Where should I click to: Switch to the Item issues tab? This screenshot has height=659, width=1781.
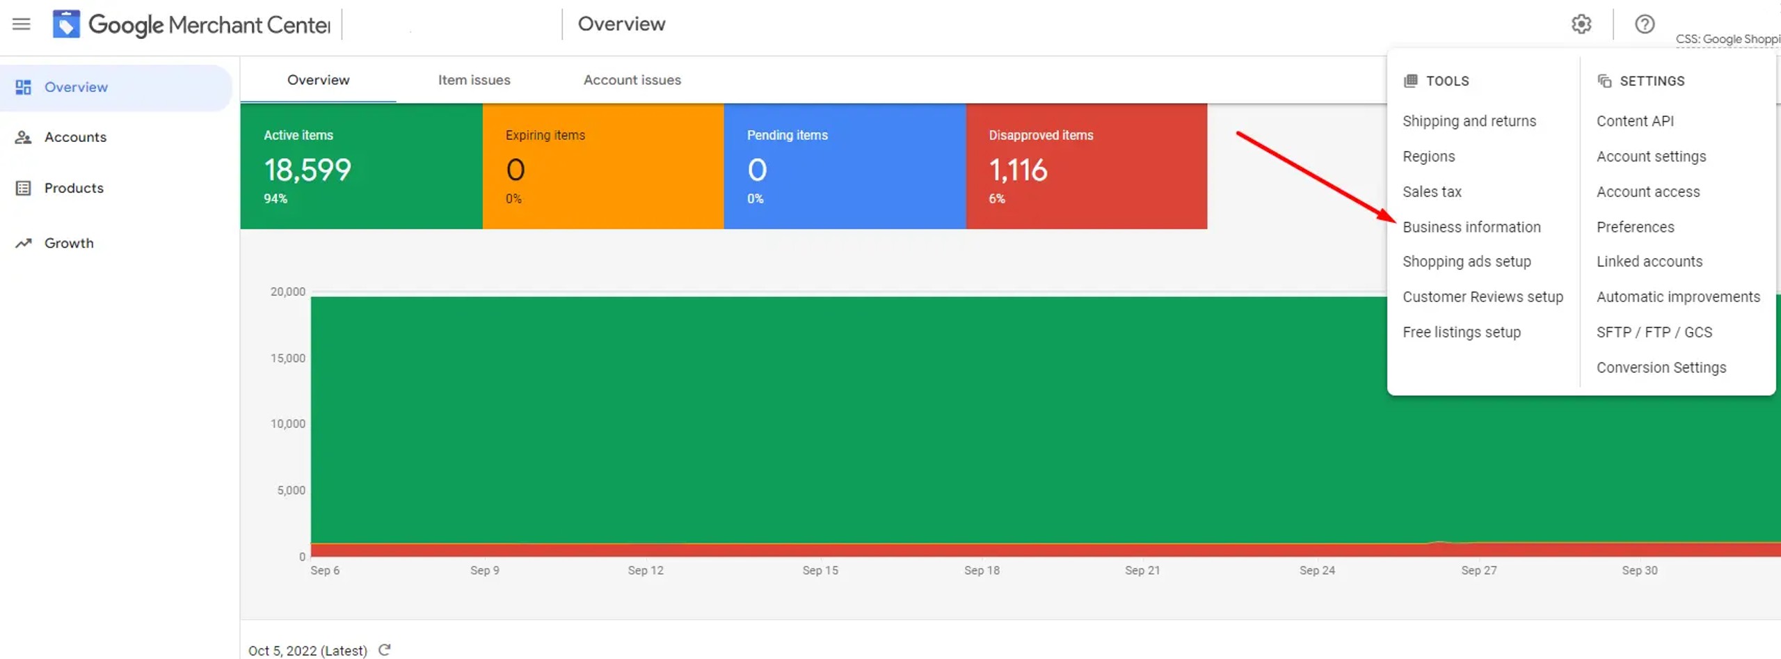tap(474, 80)
